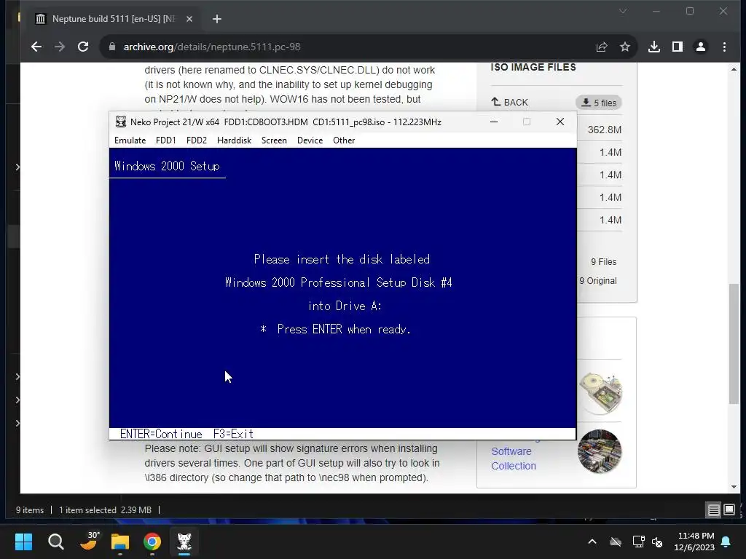
Task: Open a new Chrome tab
Action: pyautogui.click(x=217, y=19)
